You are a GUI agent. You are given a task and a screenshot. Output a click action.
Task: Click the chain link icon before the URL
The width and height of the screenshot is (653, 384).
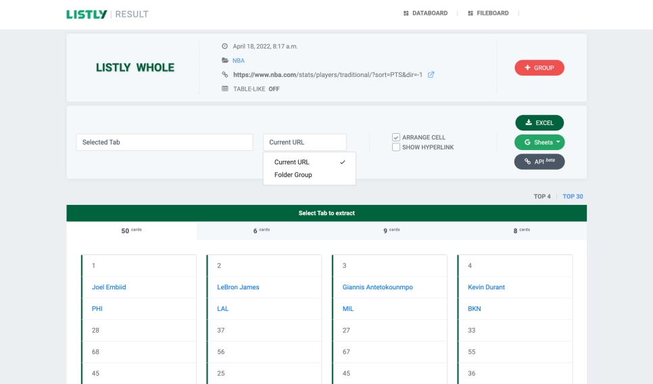[225, 74]
